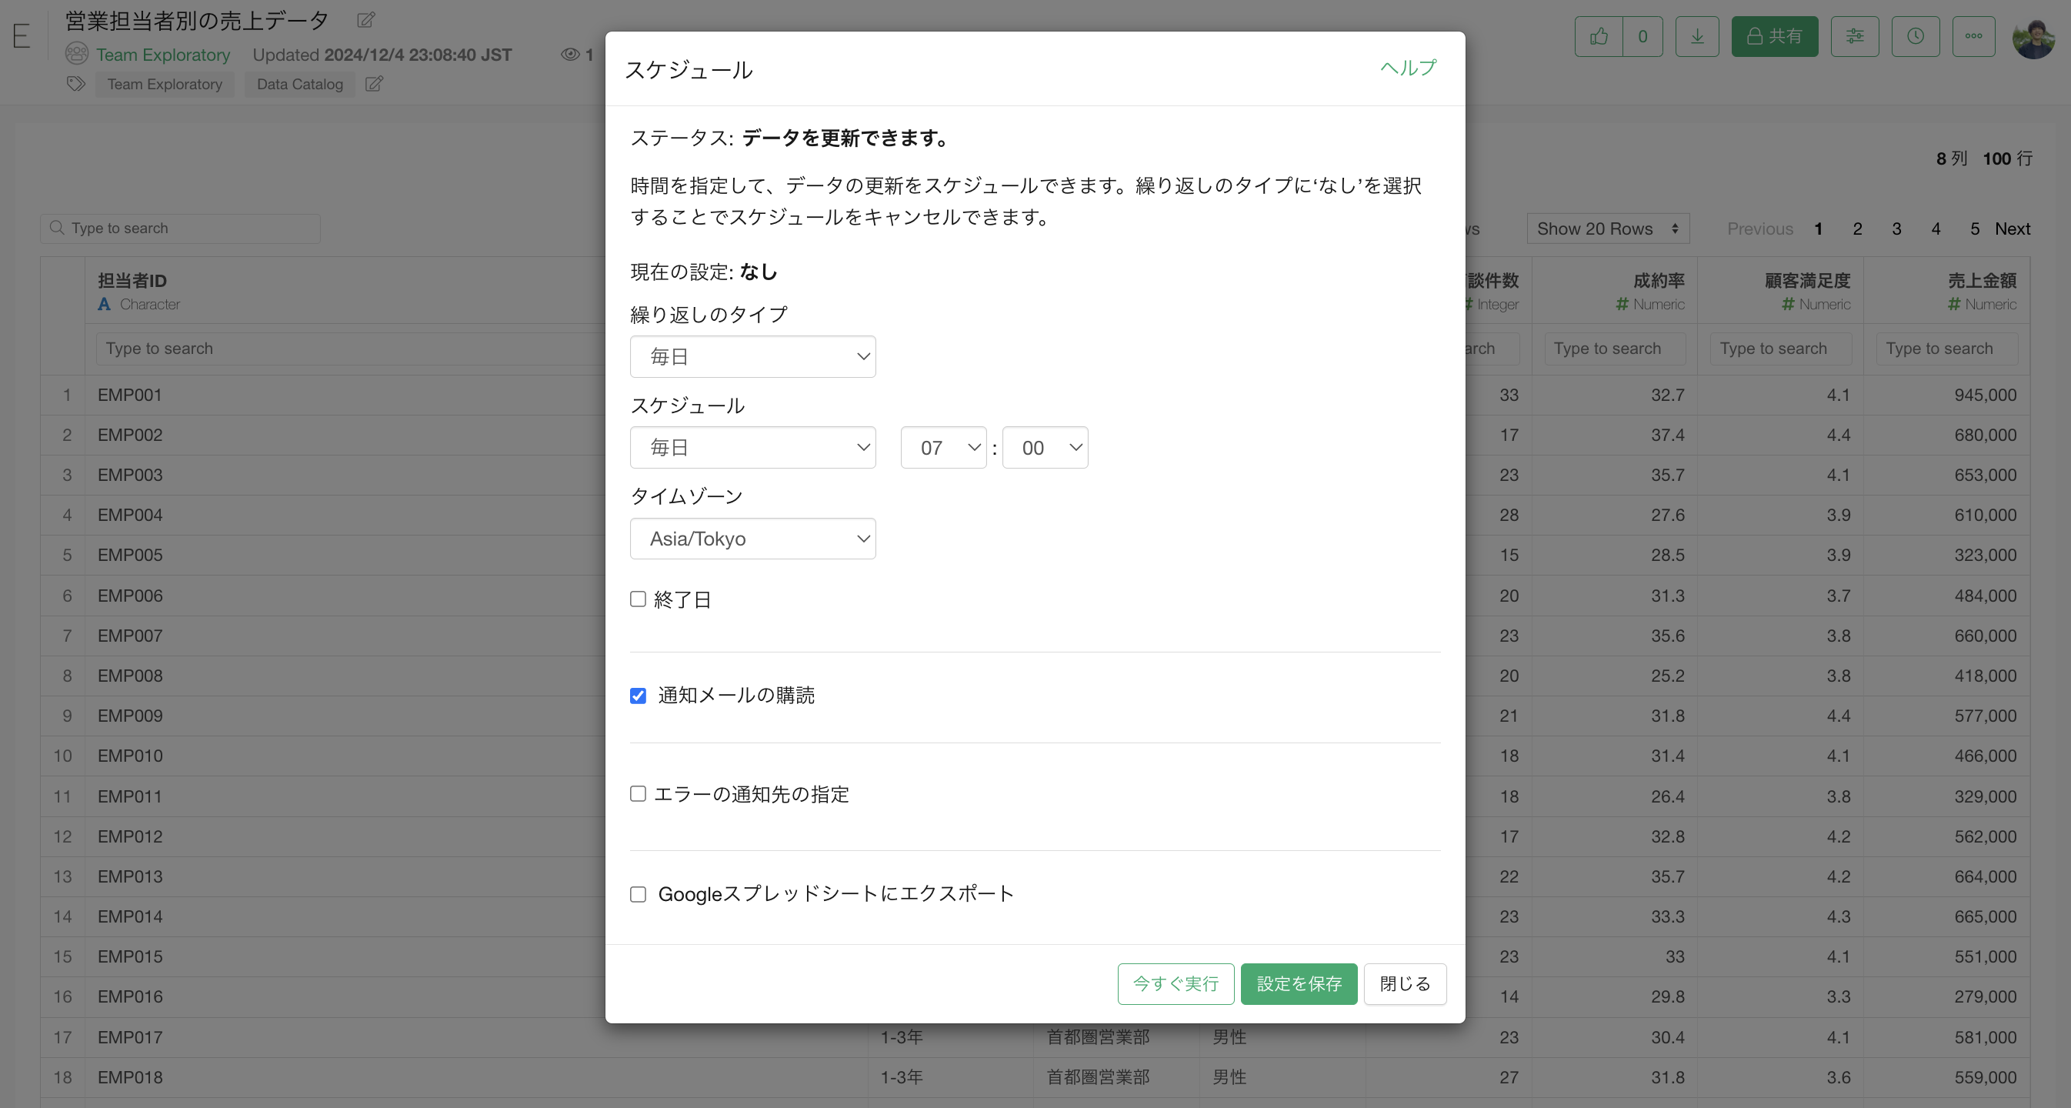Click the user avatar picture

coord(2033,37)
